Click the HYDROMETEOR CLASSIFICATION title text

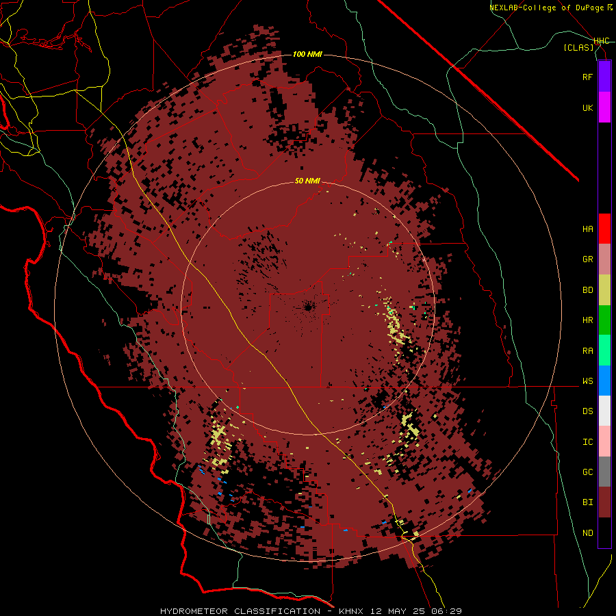coord(240,611)
